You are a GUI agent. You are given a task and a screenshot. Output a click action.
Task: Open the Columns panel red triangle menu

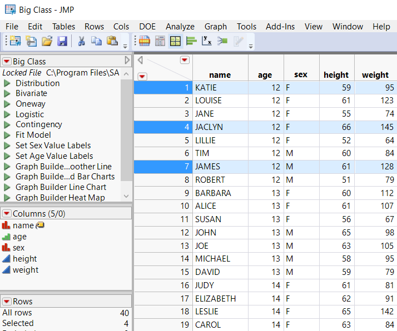coord(7,213)
